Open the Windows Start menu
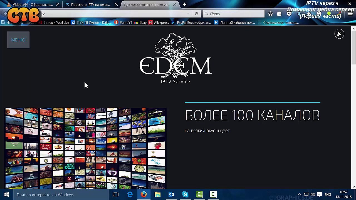Screen dimensions: 356x200 [7, 194]
